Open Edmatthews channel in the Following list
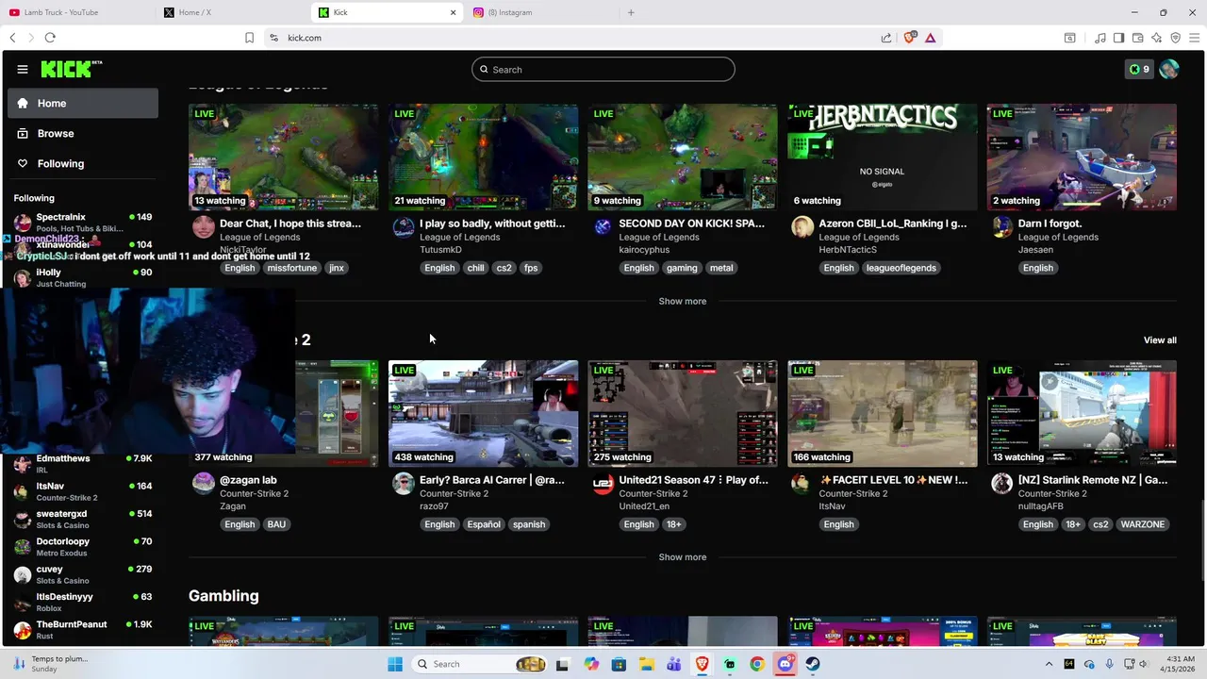This screenshot has height=679, width=1207. [x=83, y=463]
